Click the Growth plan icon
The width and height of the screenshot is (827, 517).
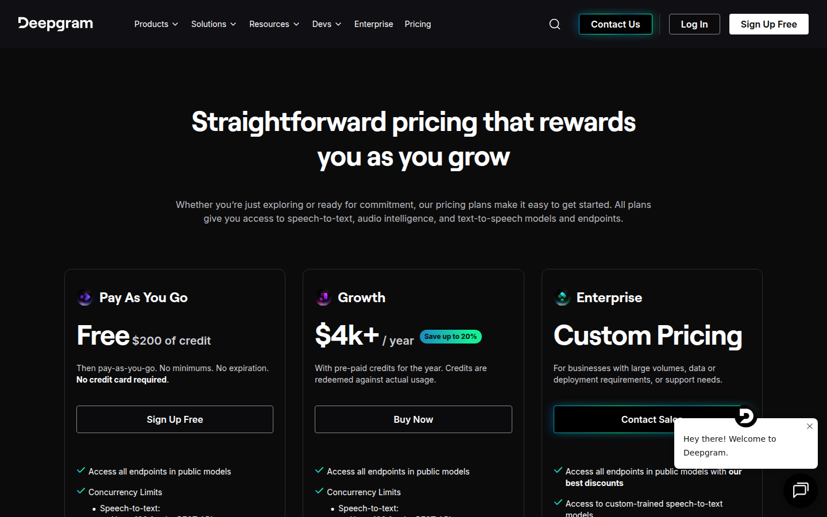(x=323, y=298)
